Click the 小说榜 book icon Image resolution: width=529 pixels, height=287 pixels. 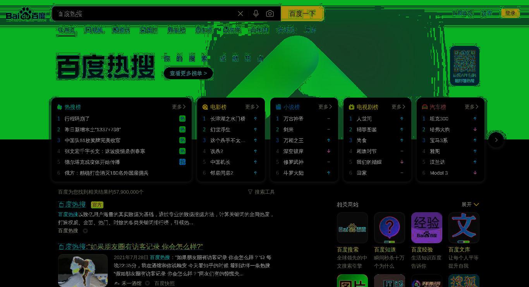click(278, 107)
